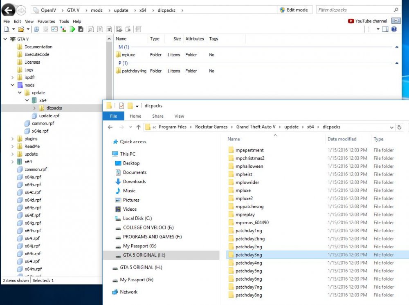This screenshot has width=409, height=305.
Task: Toggle Edit mode in OpenIV
Action: click(x=293, y=10)
